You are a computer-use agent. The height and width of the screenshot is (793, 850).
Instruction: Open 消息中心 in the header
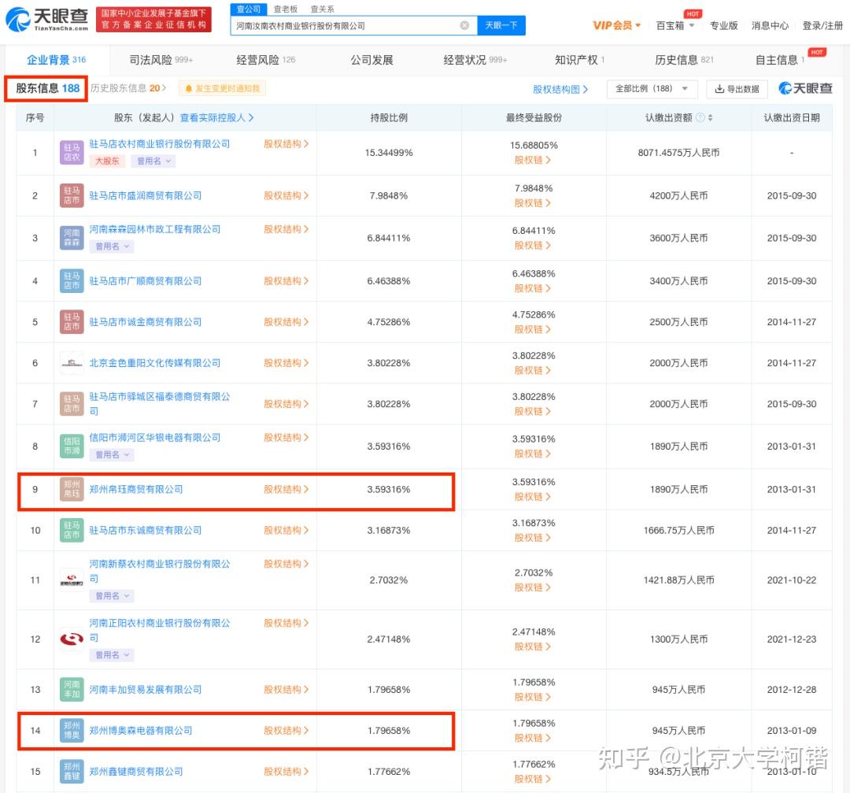coord(770,25)
